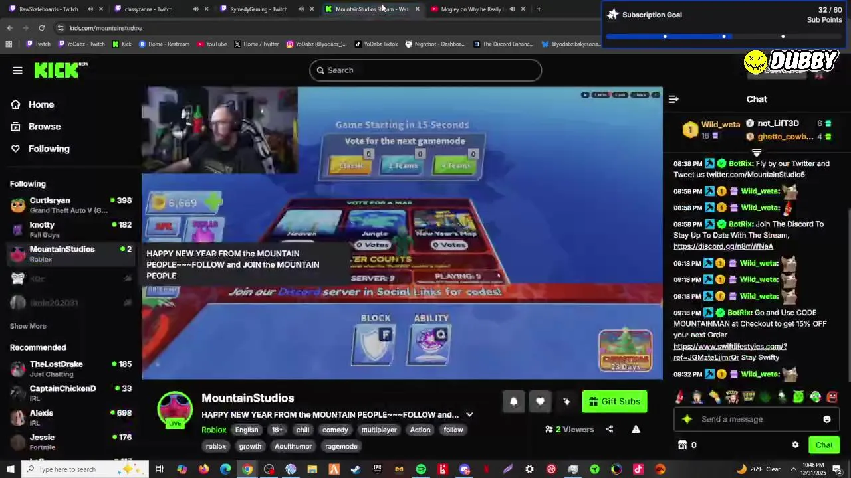Open Nightbot Dashboard bookmark
Image resolution: width=851 pixels, height=478 pixels.
point(435,44)
